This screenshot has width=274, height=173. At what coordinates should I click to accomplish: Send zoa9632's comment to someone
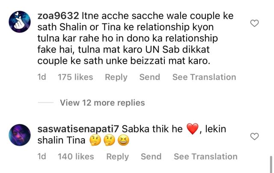pos(150,77)
